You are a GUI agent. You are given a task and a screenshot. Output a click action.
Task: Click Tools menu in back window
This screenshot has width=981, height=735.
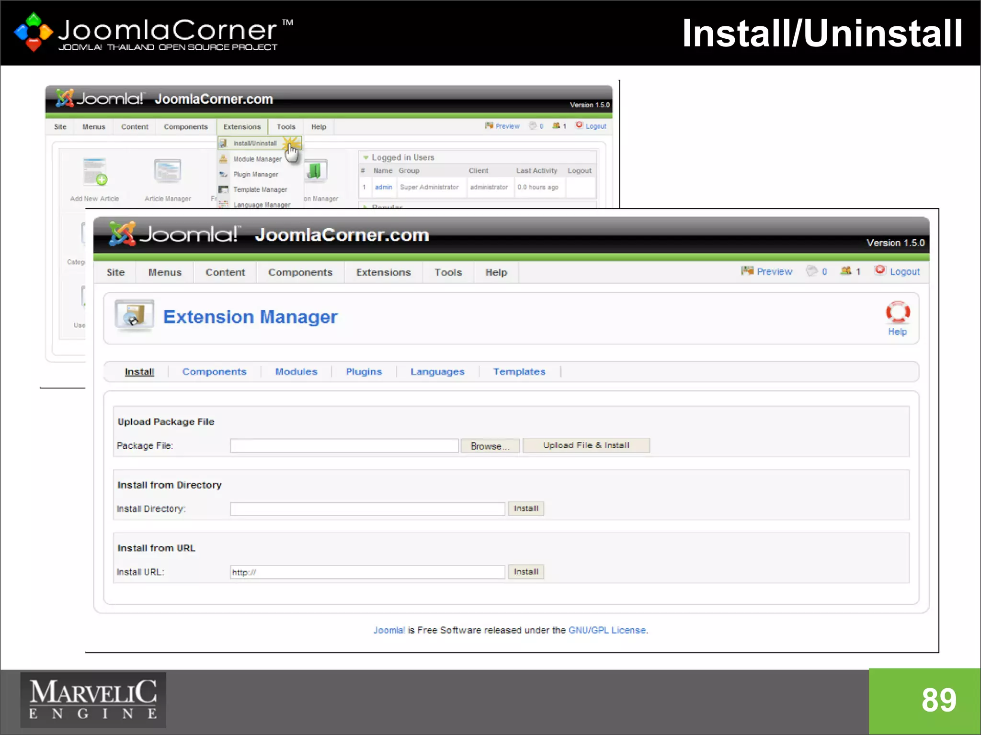coord(286,127)
